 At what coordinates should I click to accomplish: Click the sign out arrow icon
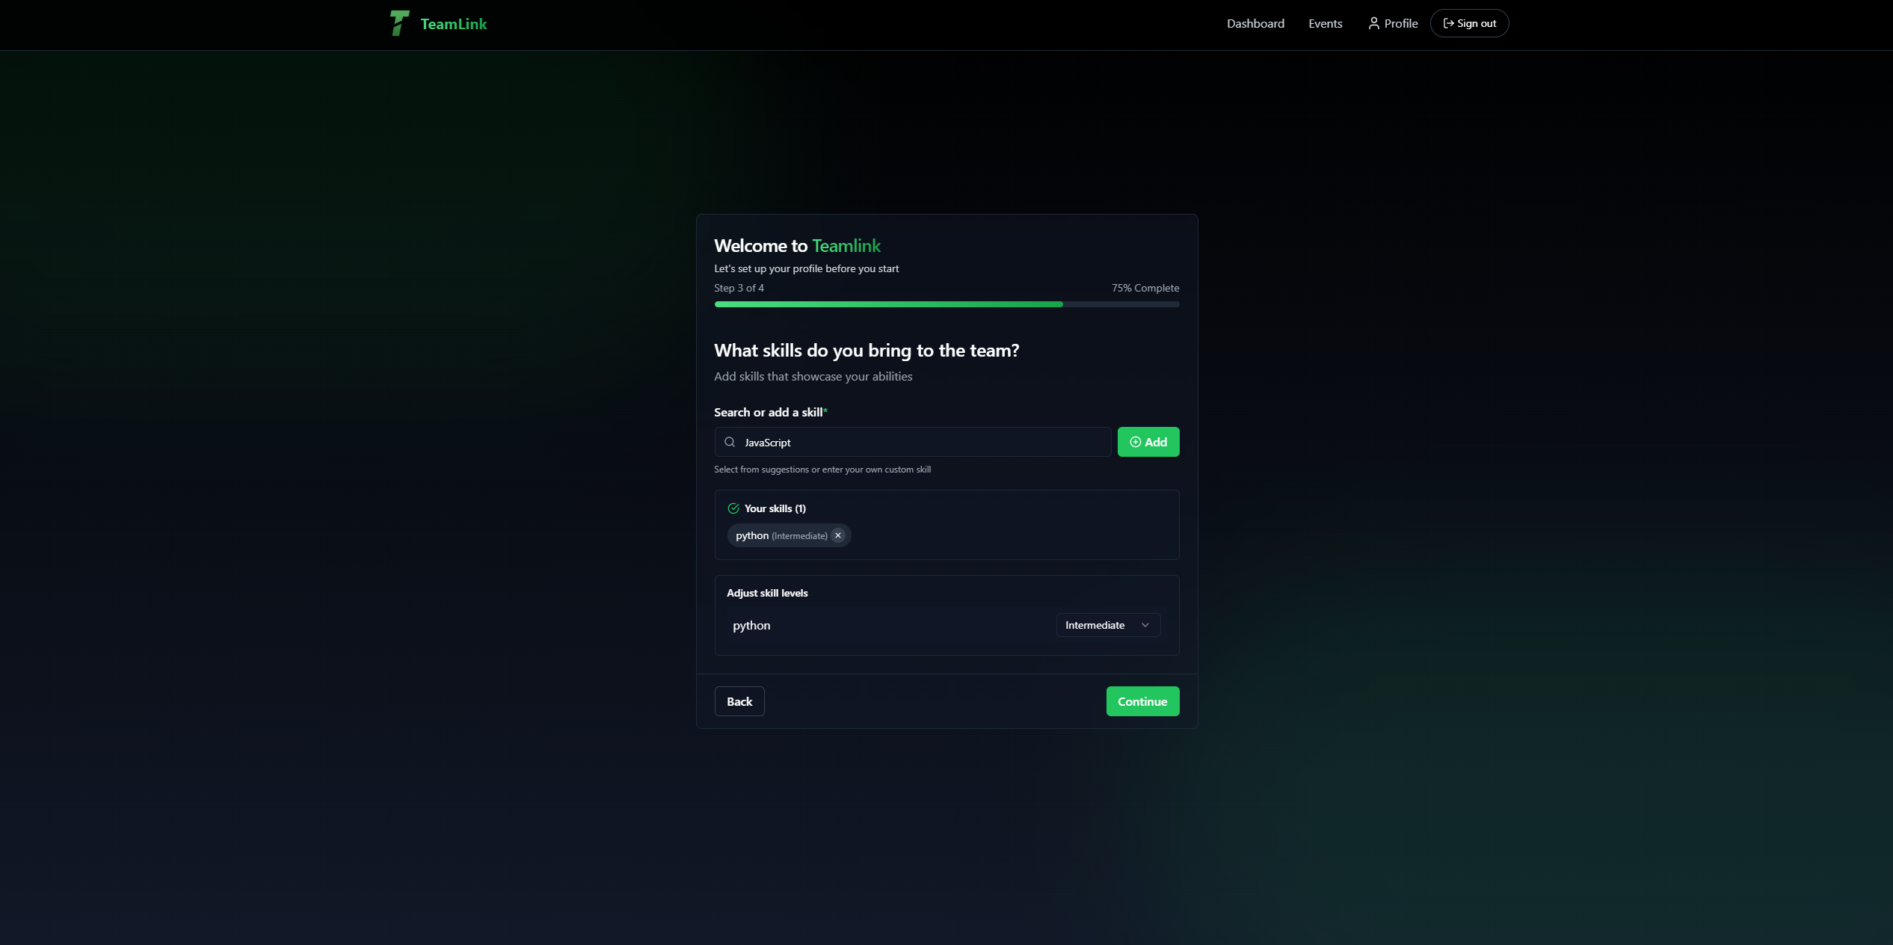pos(1448,23)
